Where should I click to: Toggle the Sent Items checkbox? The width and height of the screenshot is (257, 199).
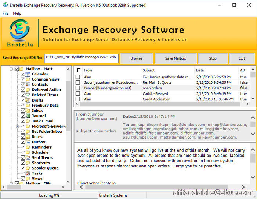(23, 157)
